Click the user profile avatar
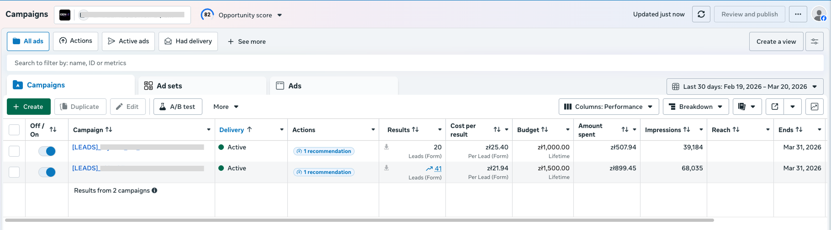This screenshot has height=230, width=831. pyautogui.click(x=819, y=14)
